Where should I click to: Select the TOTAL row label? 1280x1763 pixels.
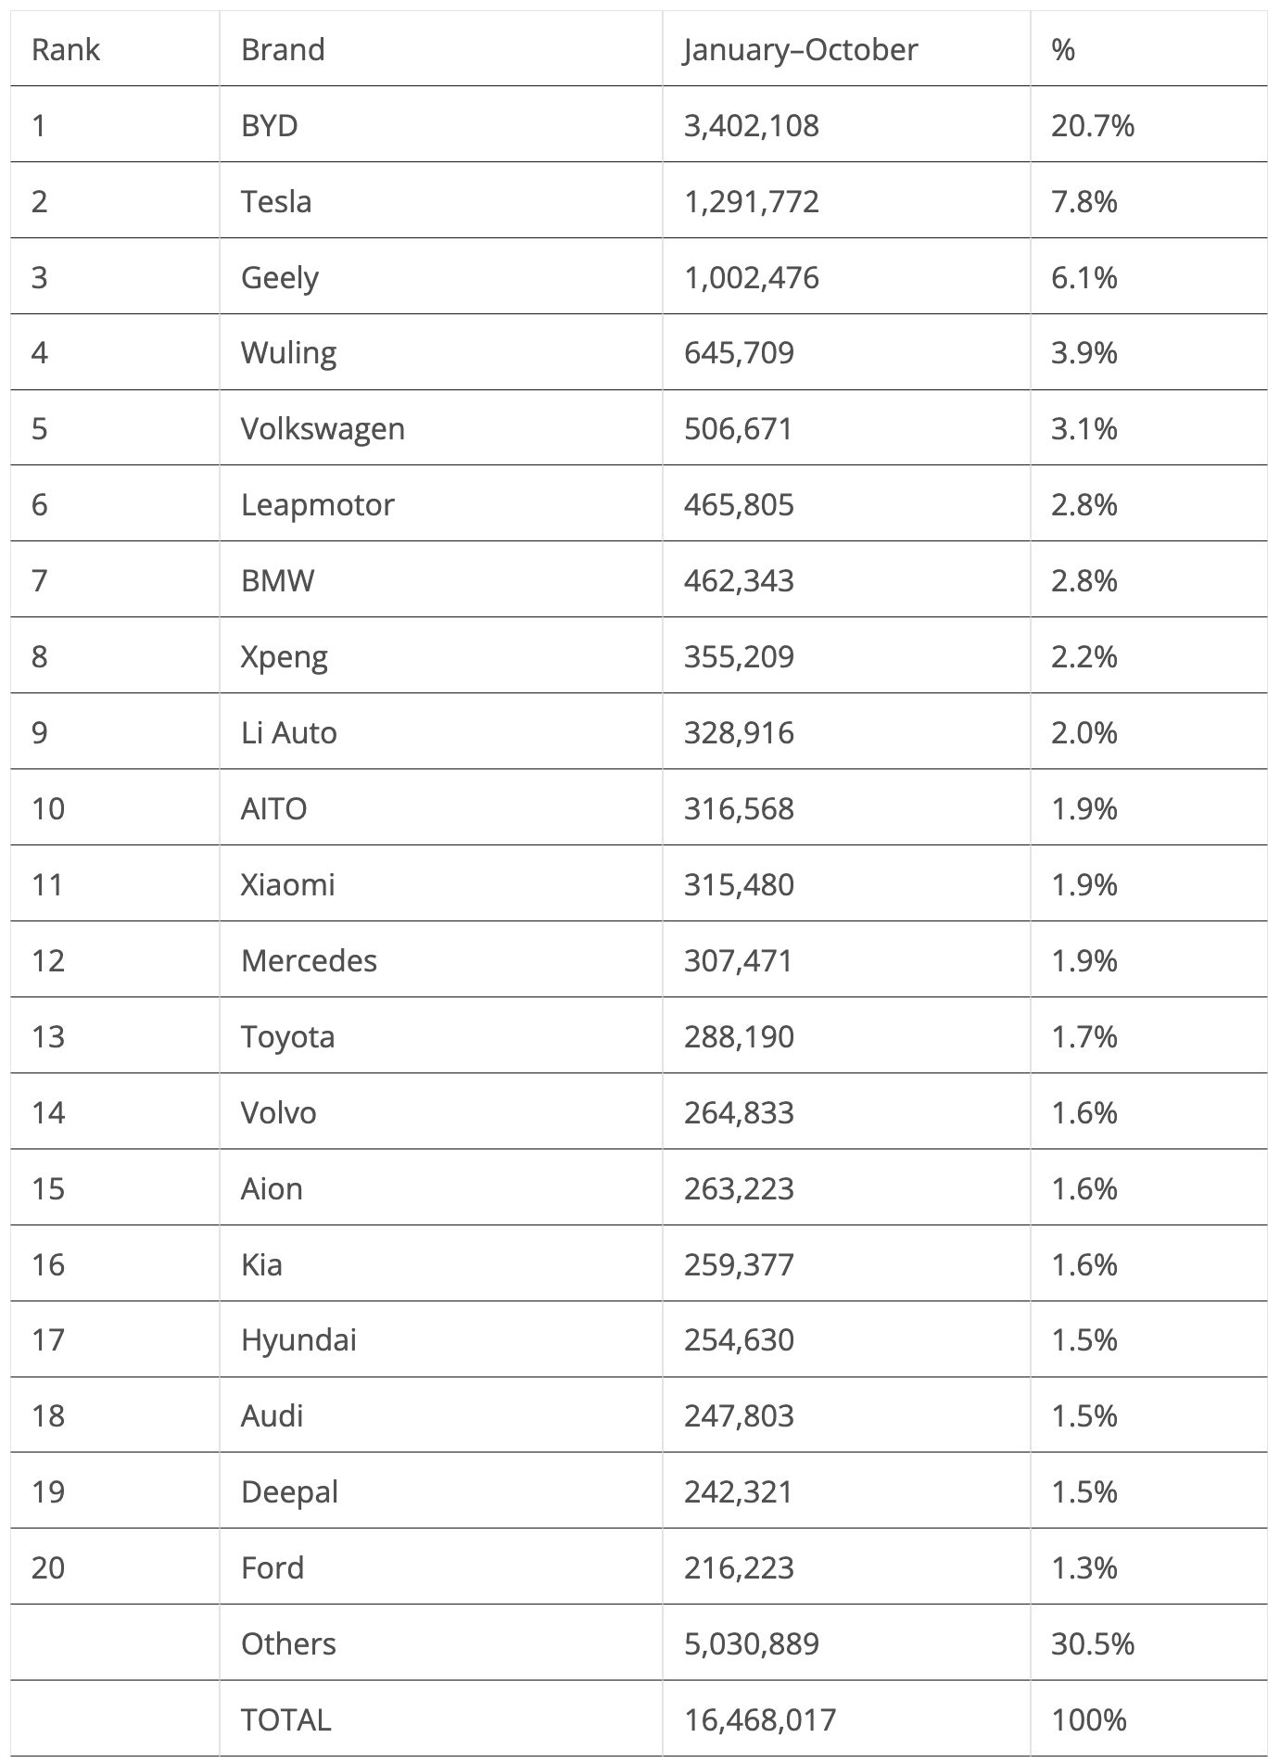(x=285, y=1719)
